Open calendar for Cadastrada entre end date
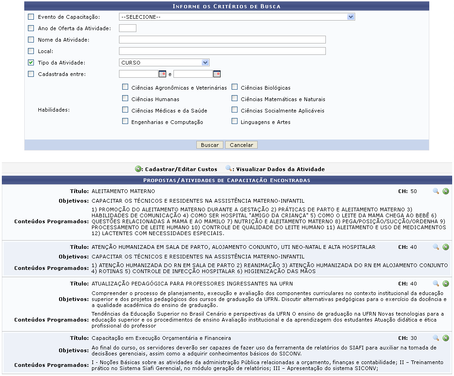The height and width of the screenshot is (376, 454). tap(216, 74)
